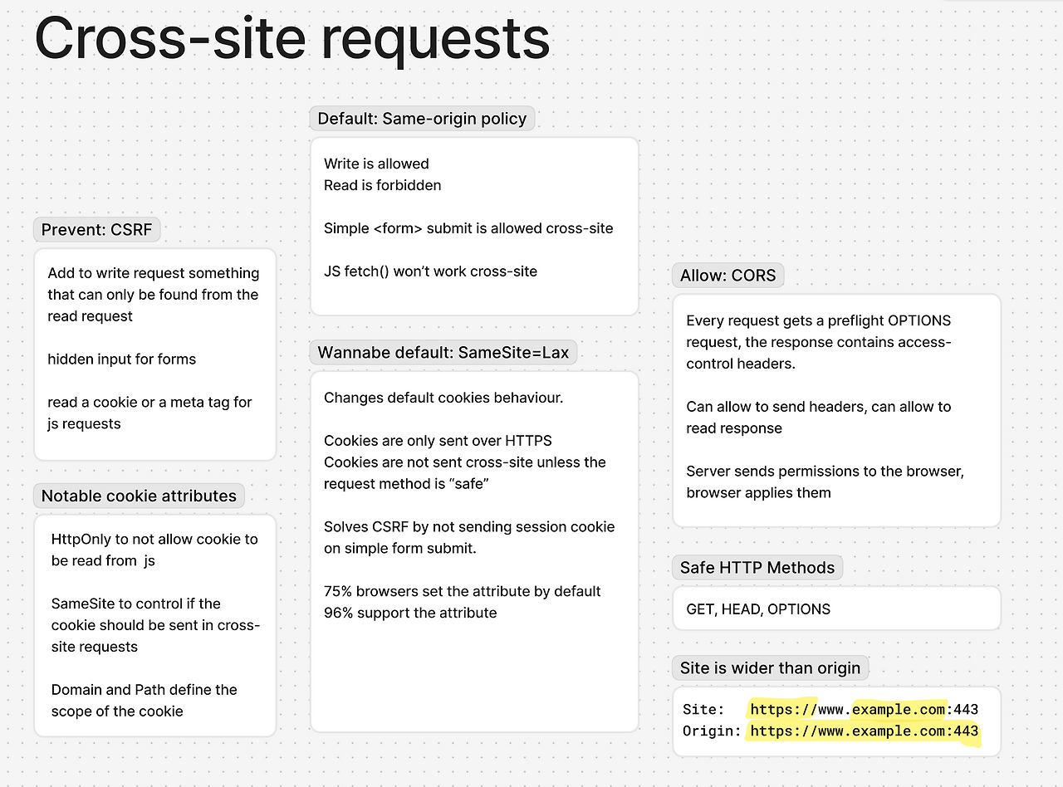
Task: Click the "Safe HTTP Methods" label
Action: point(757,567)
